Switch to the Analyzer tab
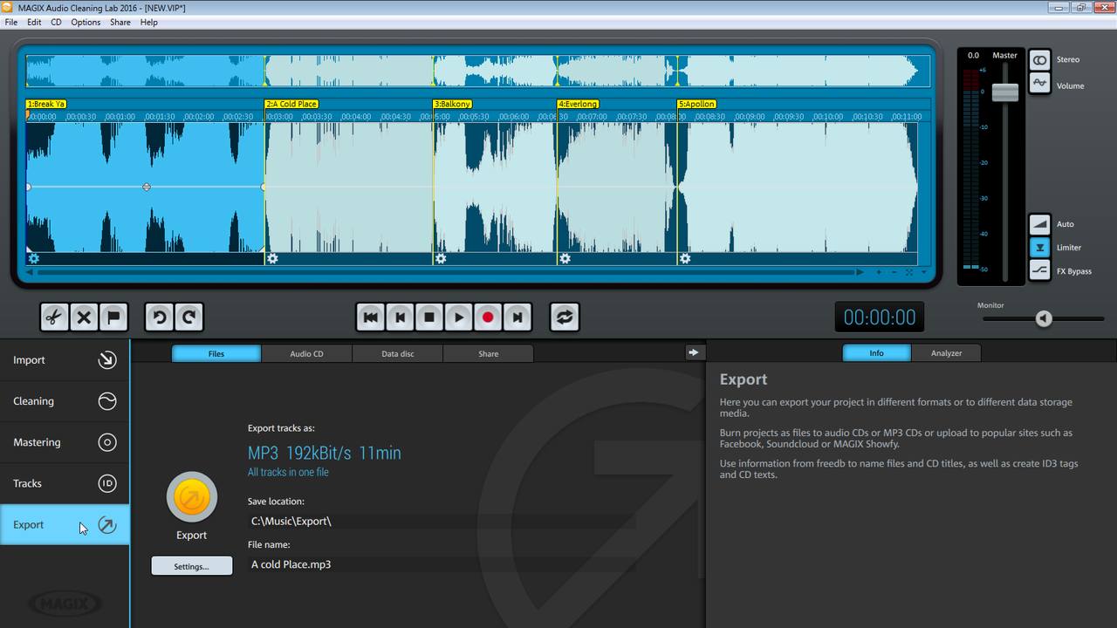This screenshot has width=1117, height=628. tap(946, 353)
